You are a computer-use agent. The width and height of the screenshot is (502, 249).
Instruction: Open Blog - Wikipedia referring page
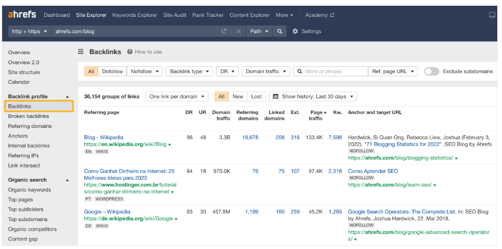(103, 137)
